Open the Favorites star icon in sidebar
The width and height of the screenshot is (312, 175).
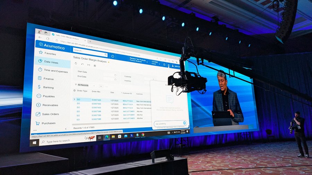click(x=41, y=53)
